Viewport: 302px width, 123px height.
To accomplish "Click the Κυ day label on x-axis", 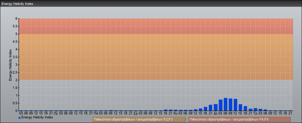I will click(x=175, y=113).
